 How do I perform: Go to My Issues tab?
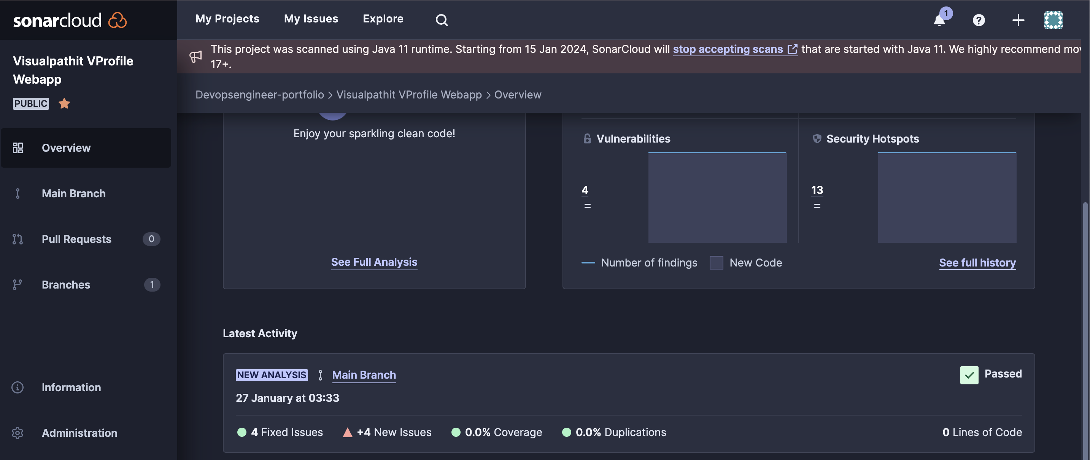pos(311,19)
